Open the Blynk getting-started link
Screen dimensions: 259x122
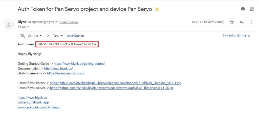(x=79, y=64)
